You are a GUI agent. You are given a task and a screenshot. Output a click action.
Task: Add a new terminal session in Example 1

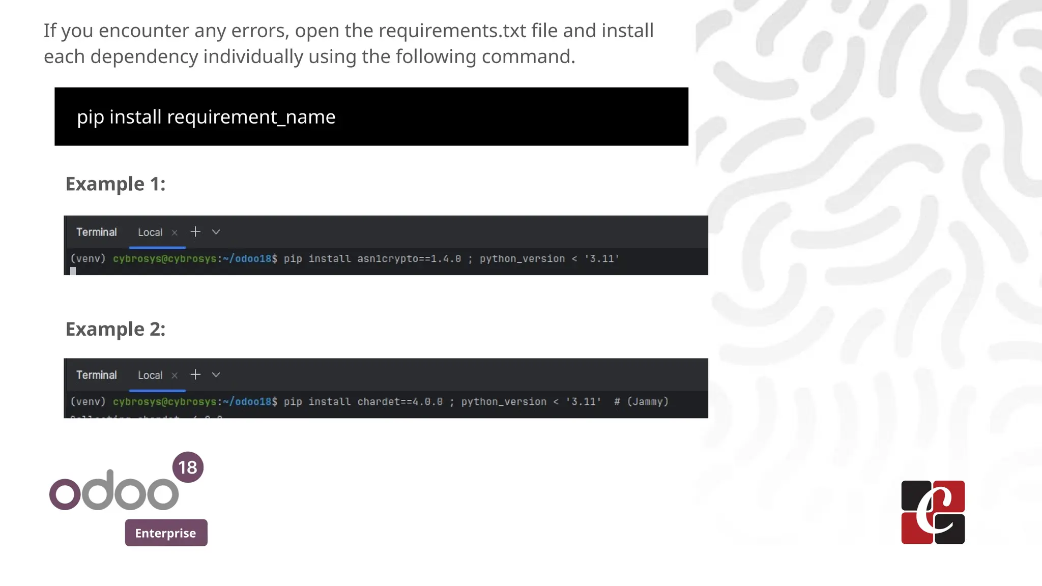[195, 232]
